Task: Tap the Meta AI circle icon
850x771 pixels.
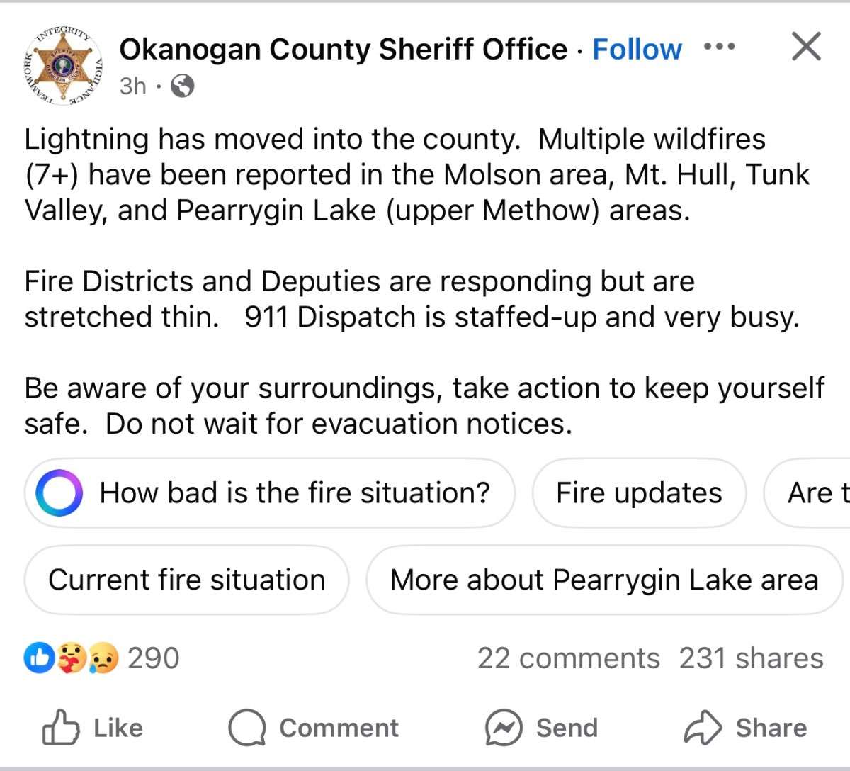Action: 59,493
